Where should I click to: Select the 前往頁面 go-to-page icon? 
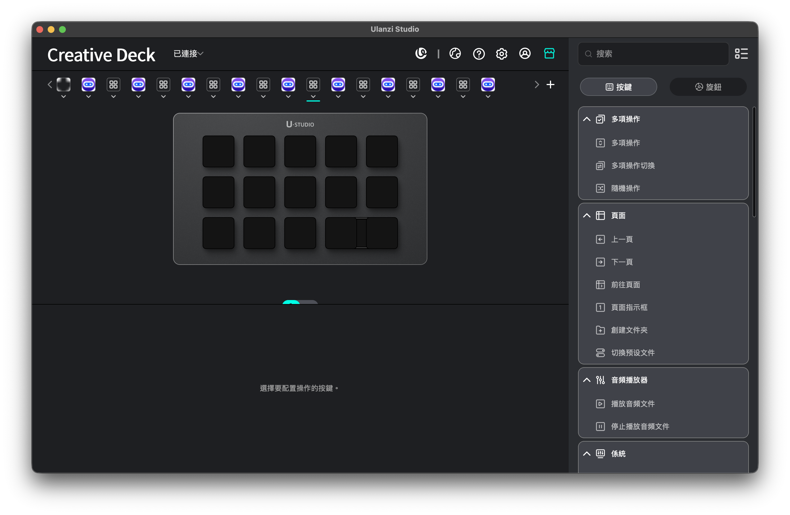[600, 285]
